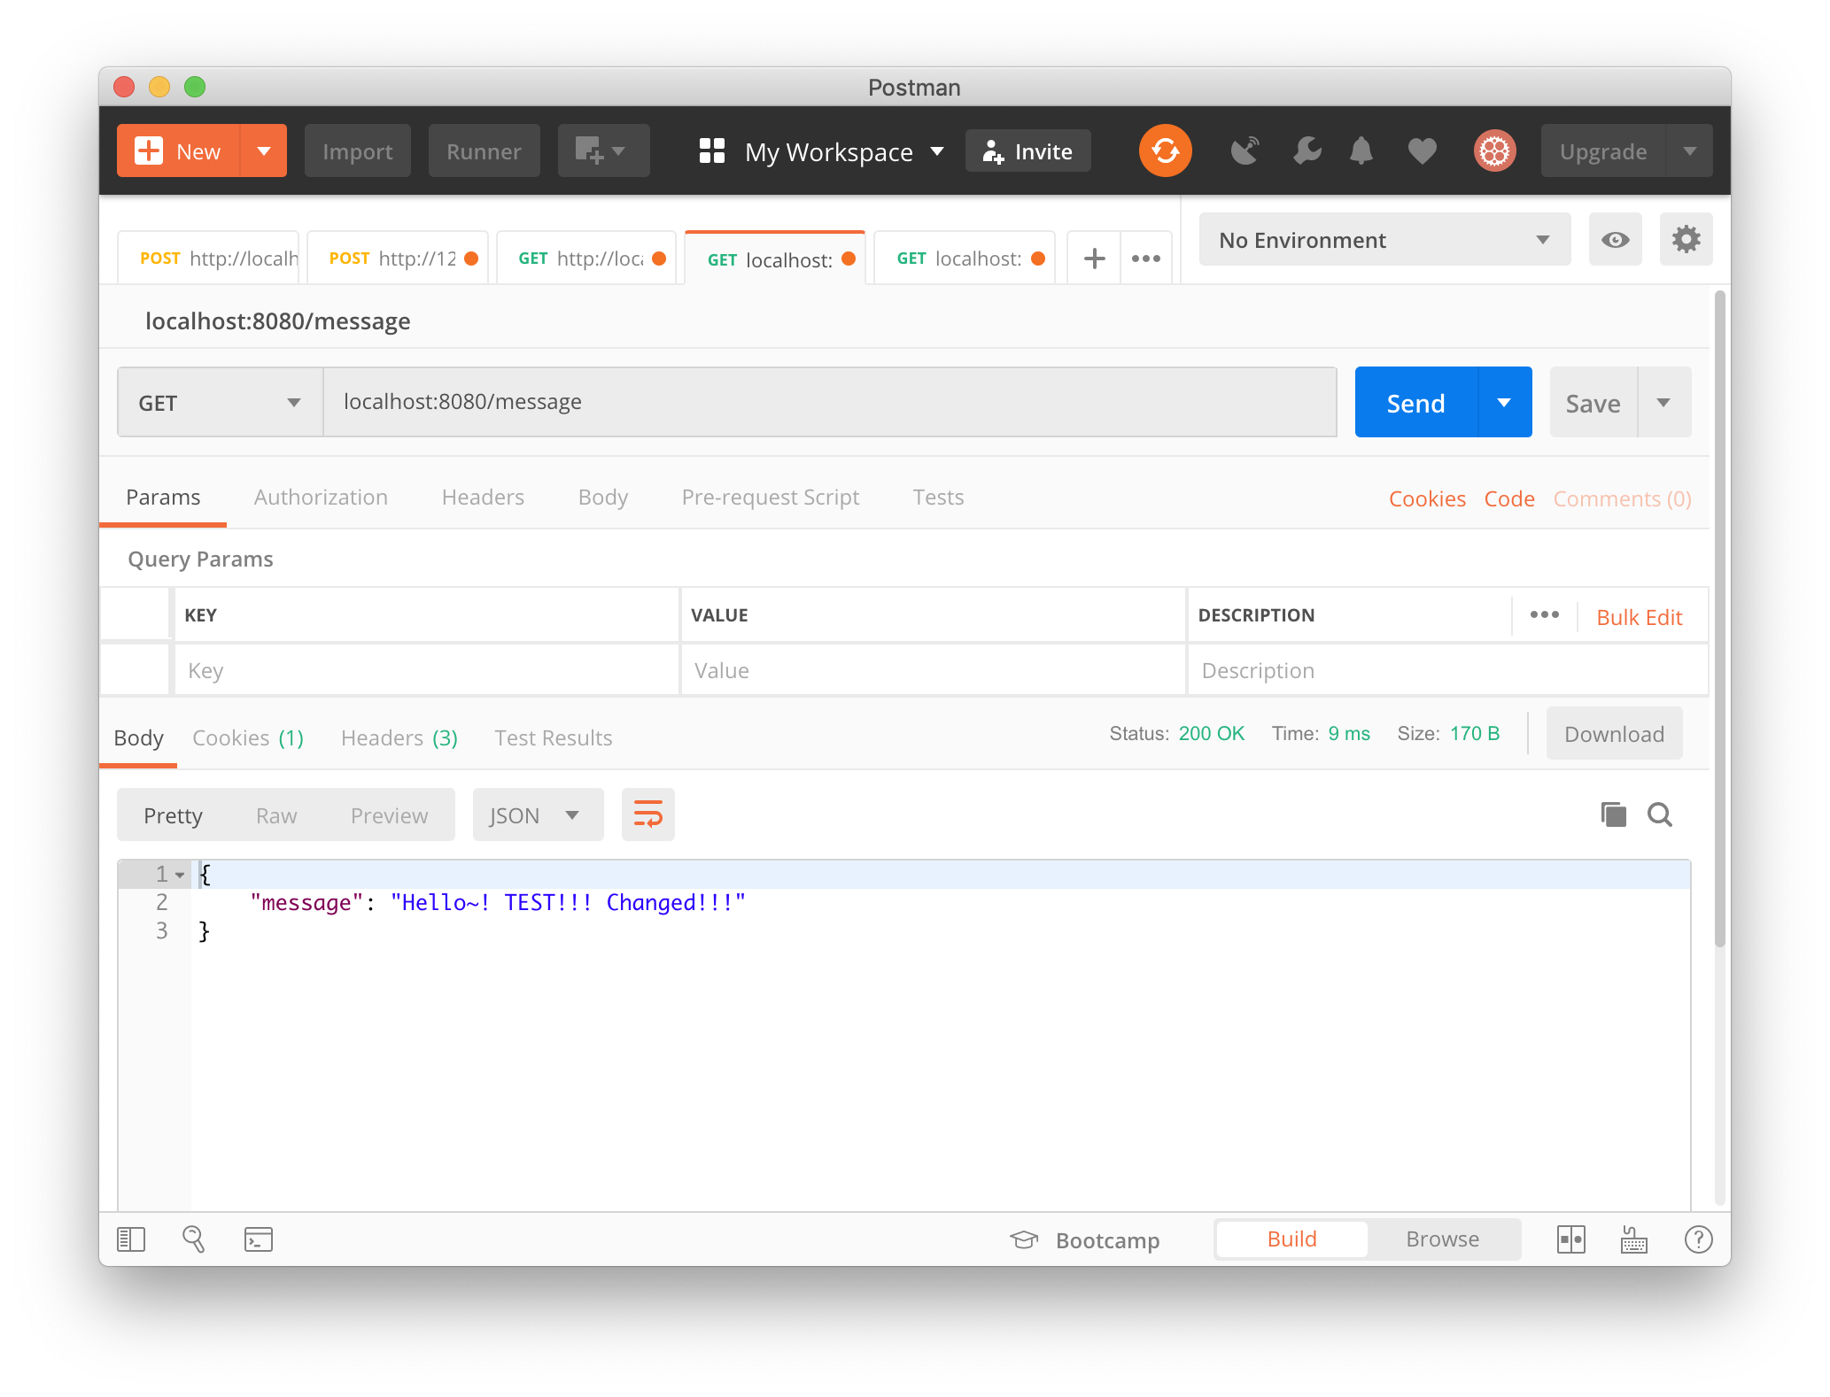
Task: Toggle sidebar visibility icon in status bar
Action: 131,1239
